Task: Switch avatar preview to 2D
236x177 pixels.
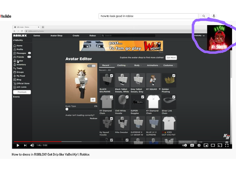Action: pyautogui.click(x=93, y=100)
